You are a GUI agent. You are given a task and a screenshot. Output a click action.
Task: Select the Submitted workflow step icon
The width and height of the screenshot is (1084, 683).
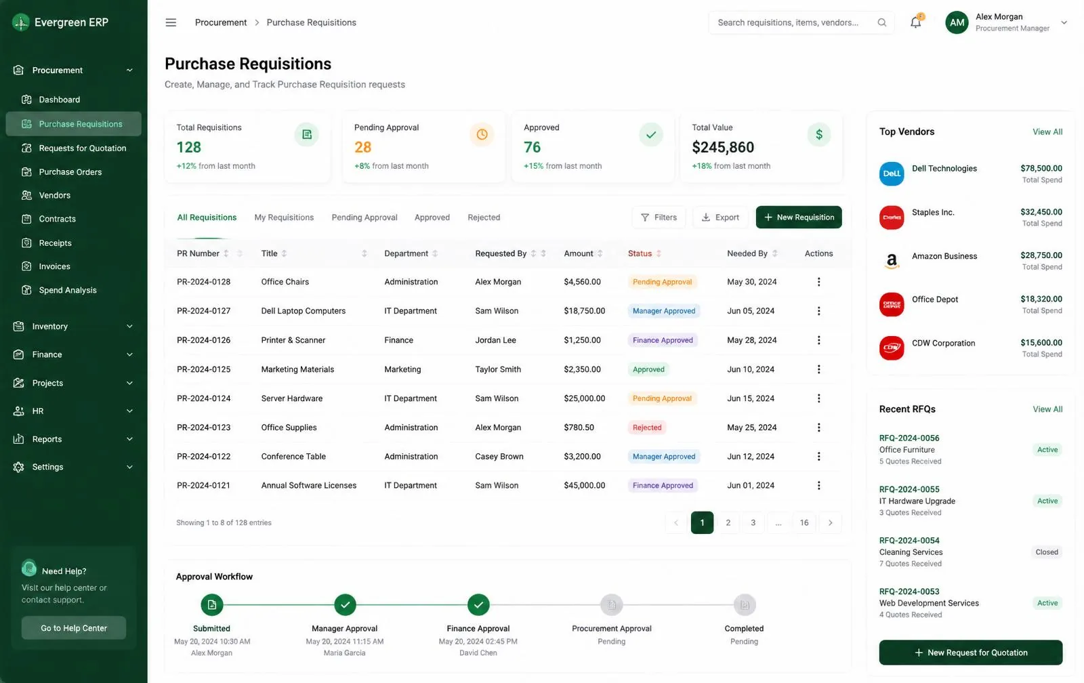click(211, 604)
